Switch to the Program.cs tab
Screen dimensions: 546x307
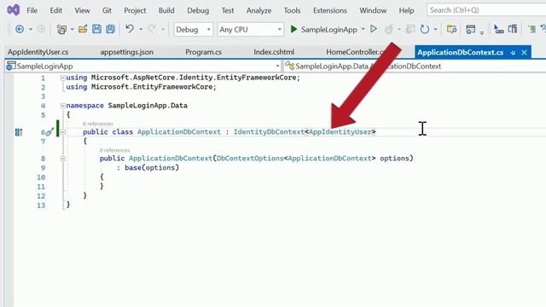pos(203,52)
